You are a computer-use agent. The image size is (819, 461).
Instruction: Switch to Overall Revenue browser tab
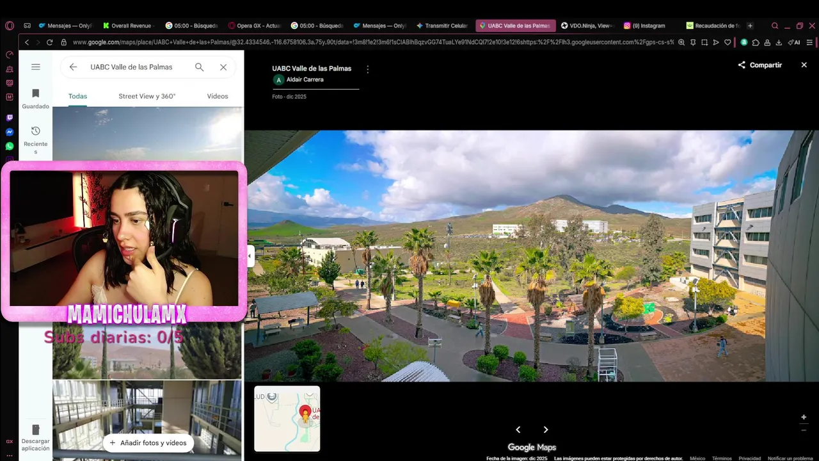pyautogui.click(x=128, y=26)
